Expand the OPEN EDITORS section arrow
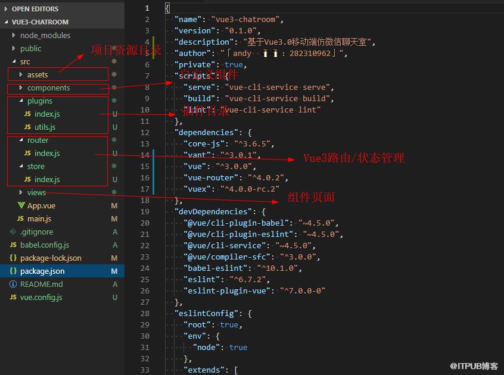The height and width of the screenshot is (375, 504). click(x=6, y=9)
